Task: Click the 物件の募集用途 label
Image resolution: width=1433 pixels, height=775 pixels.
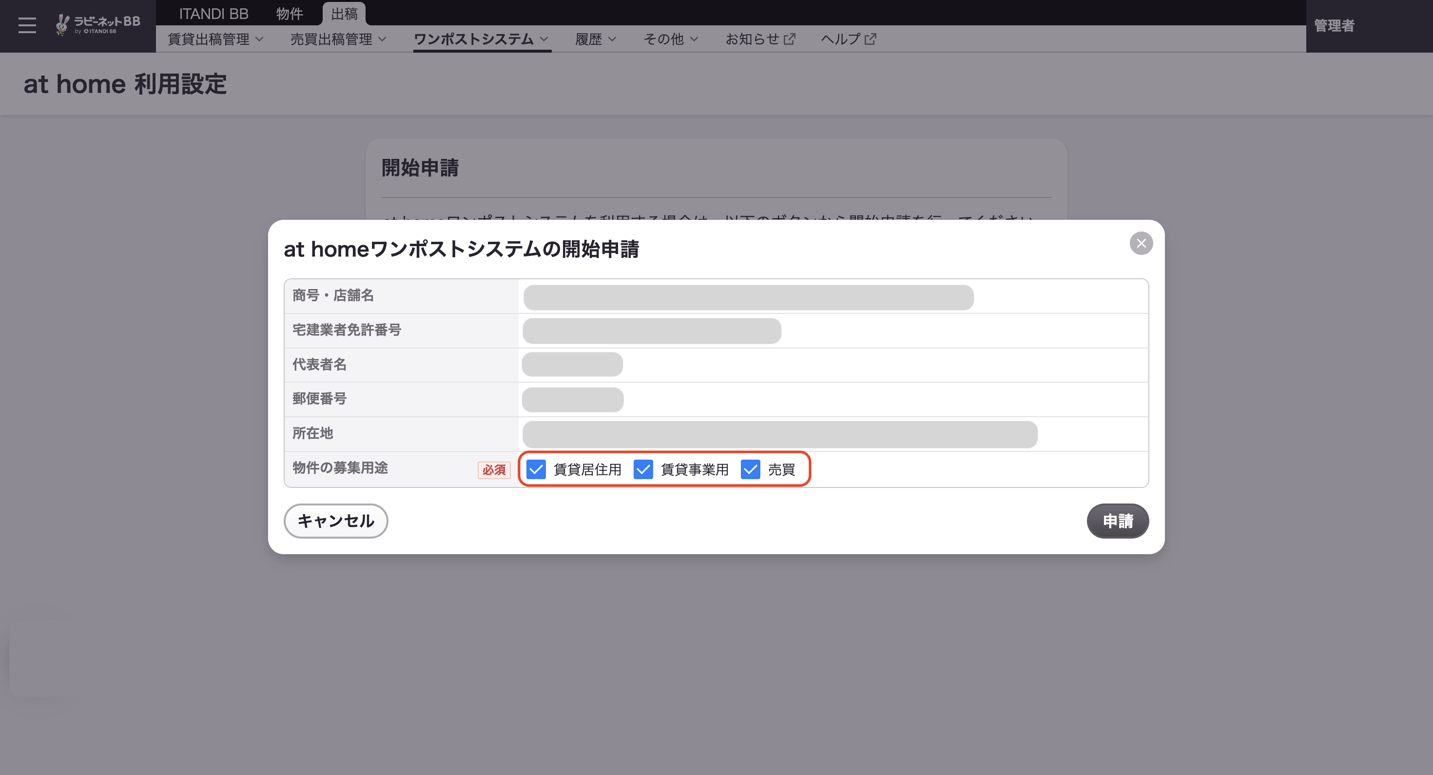Action: (340, 468)
